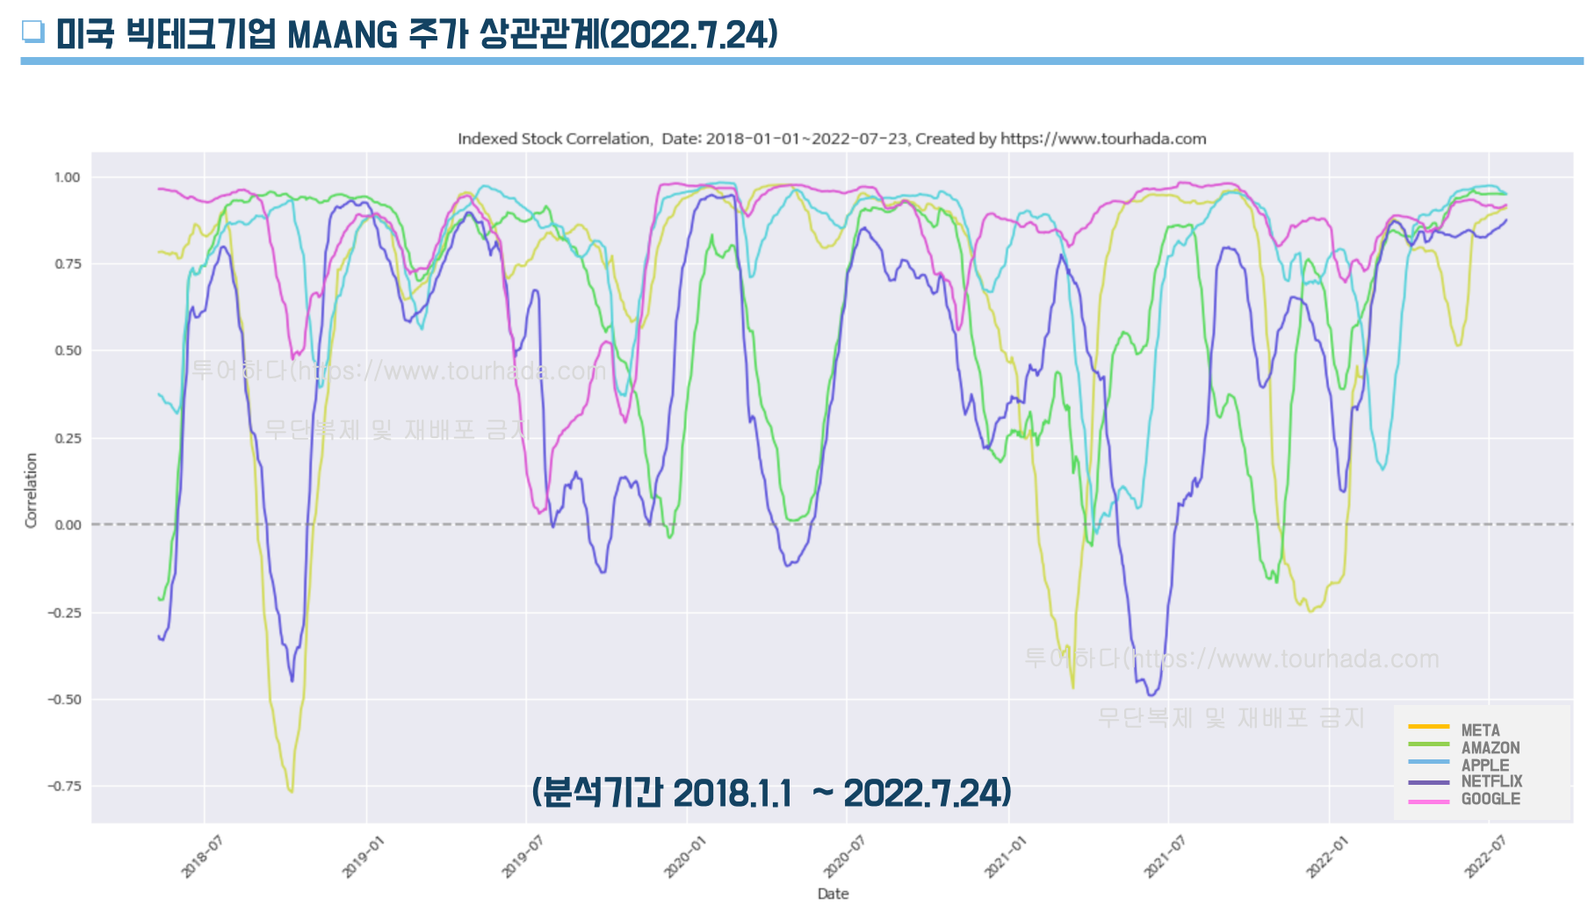
Task: Click the blue APPLE legend line swatch
Action: [x=1428, y=762]
